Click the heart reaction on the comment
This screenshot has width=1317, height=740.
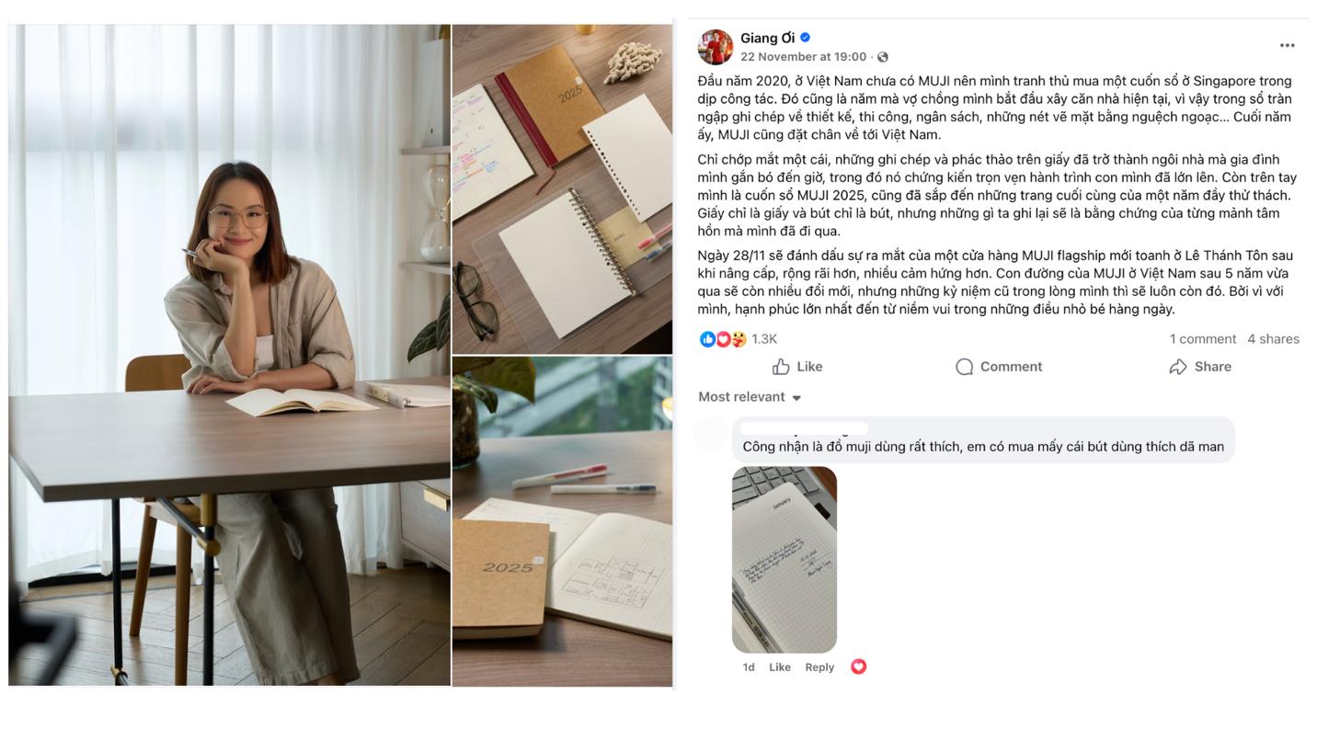pos(858,666)
